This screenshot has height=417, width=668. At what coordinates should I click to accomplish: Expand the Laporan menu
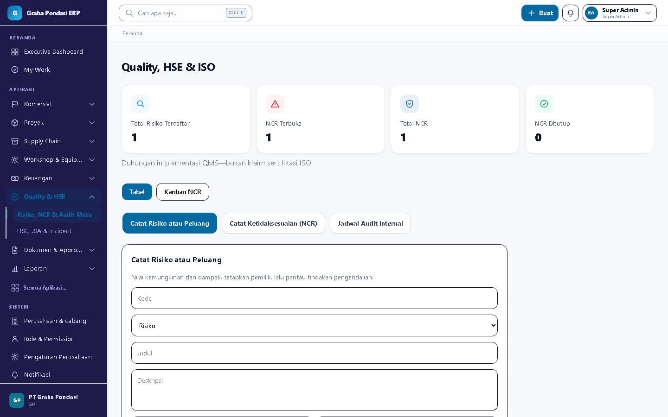pos(54,269)
